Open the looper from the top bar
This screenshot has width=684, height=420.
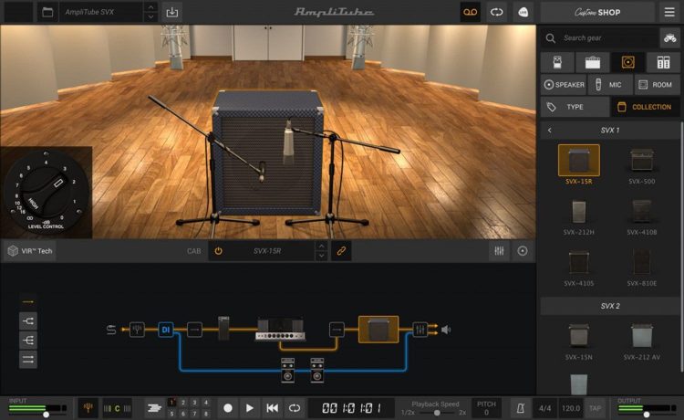click(x=496, y=12)
